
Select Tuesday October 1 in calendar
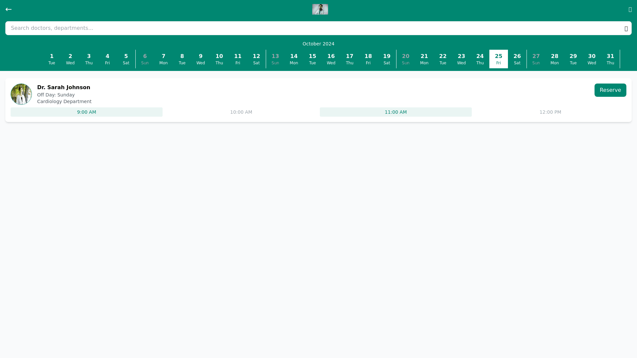point(52,59)
